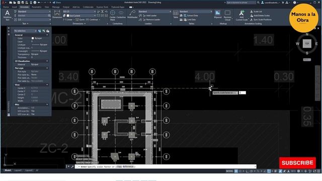Screen dimensions: 322x181
Task: Click the Color ByLayer swatch in Properties
Action: tap(33, 38)
